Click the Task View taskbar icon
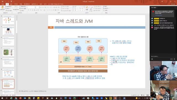 [x=7, y=98]
